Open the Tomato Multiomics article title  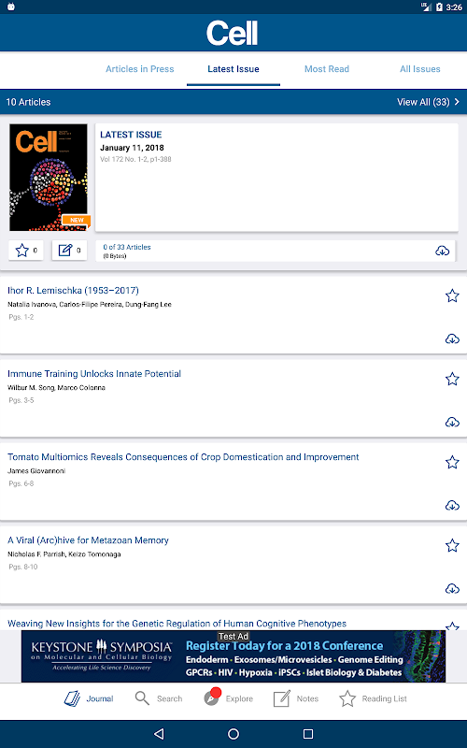coord(183,457)
